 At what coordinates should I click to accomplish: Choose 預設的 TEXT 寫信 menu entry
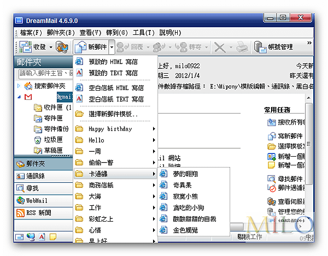click(x=115, y=73)
